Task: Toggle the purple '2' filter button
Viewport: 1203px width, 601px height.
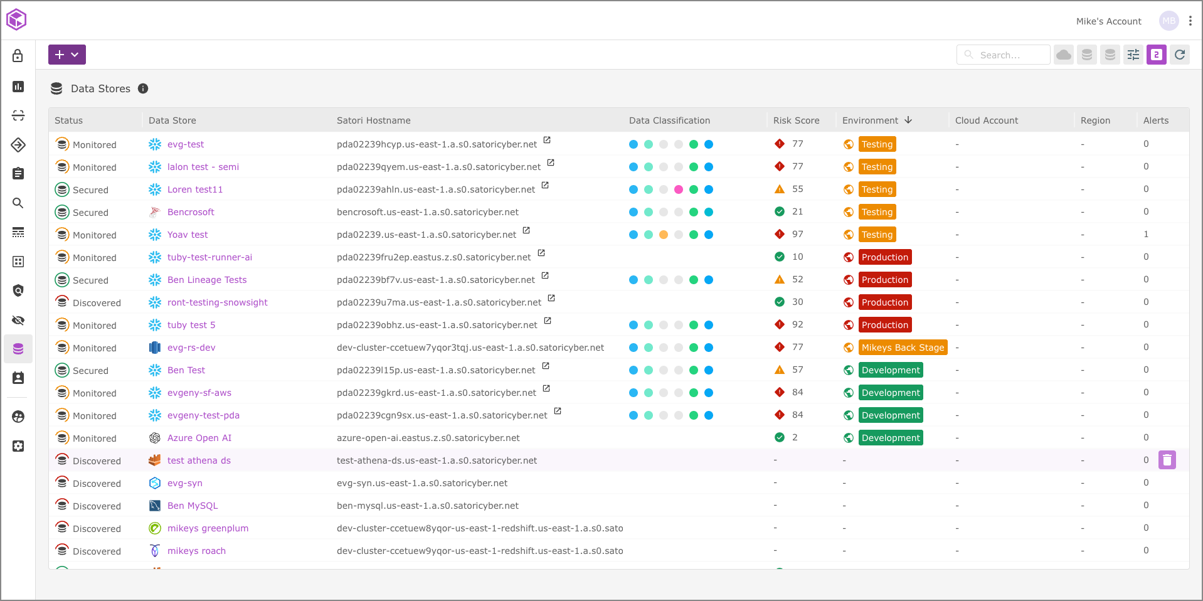Action: (x=1156, y=55)
